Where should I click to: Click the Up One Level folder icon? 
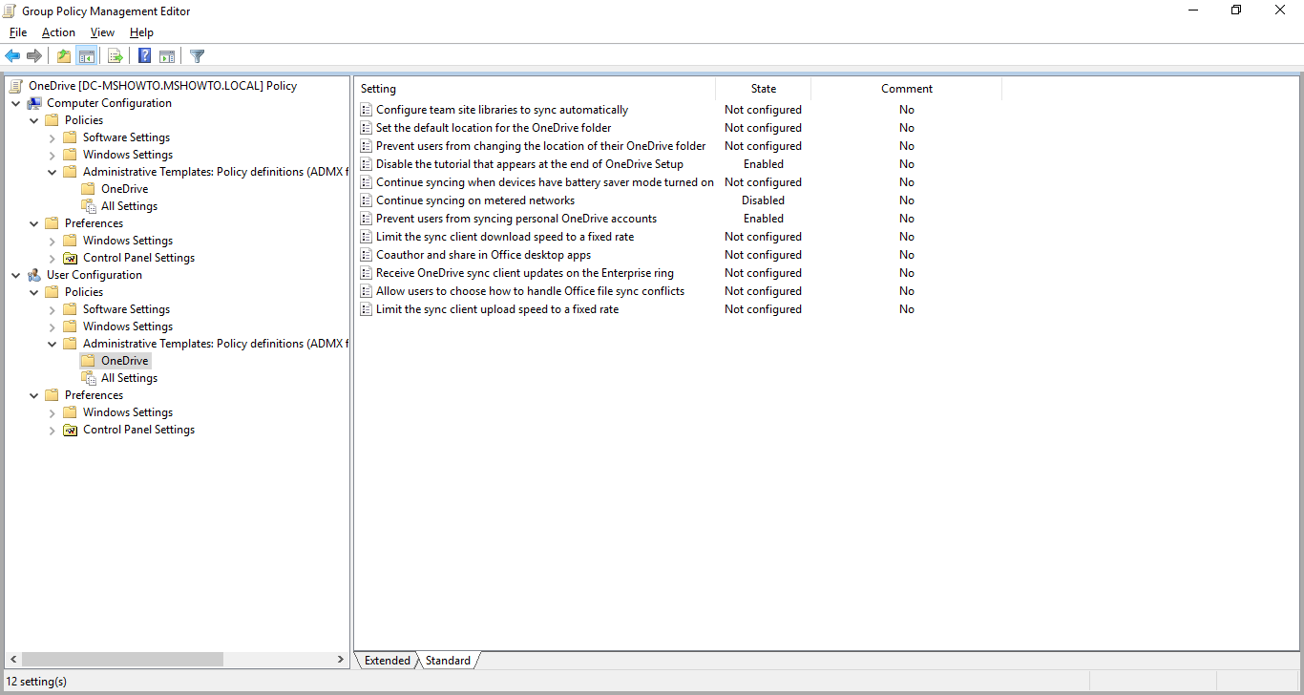pyautogui.click(x=64, y=56)
